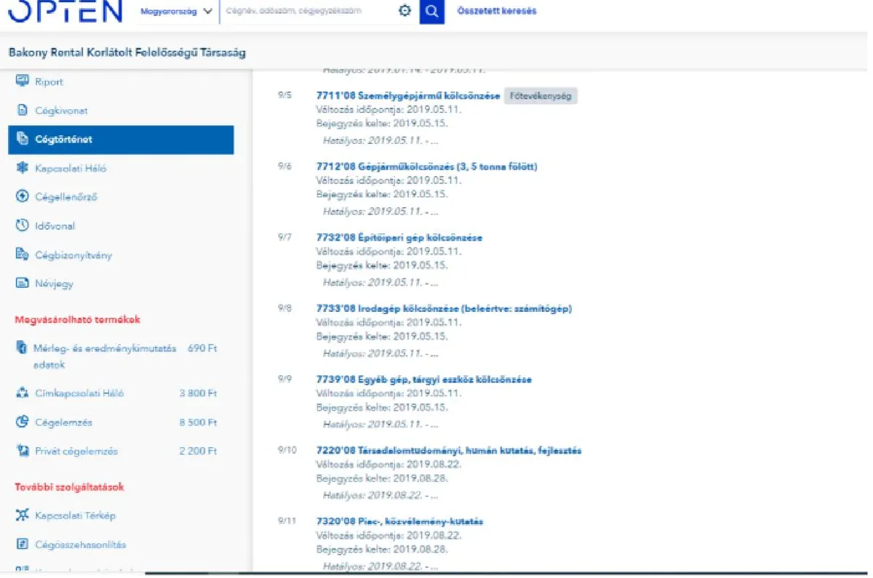Click the Idővonal clock icon
Screen dimensions: 873x578
coord(22,226)
